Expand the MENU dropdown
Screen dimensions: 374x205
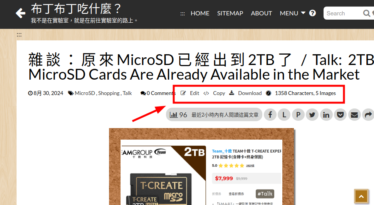292,13
